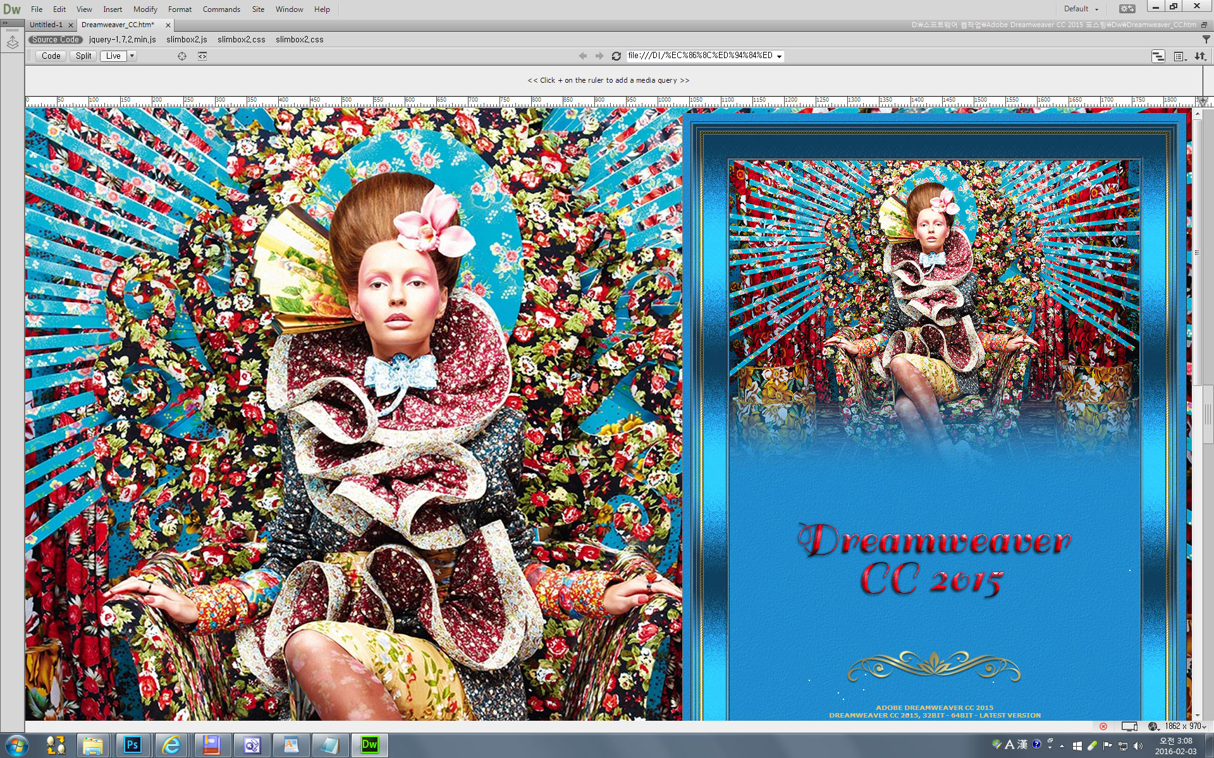Screen dimensions: 1214x758
Task: Open the 1862 x 970 window size dropdown
Action: (x=1186, y=726)
